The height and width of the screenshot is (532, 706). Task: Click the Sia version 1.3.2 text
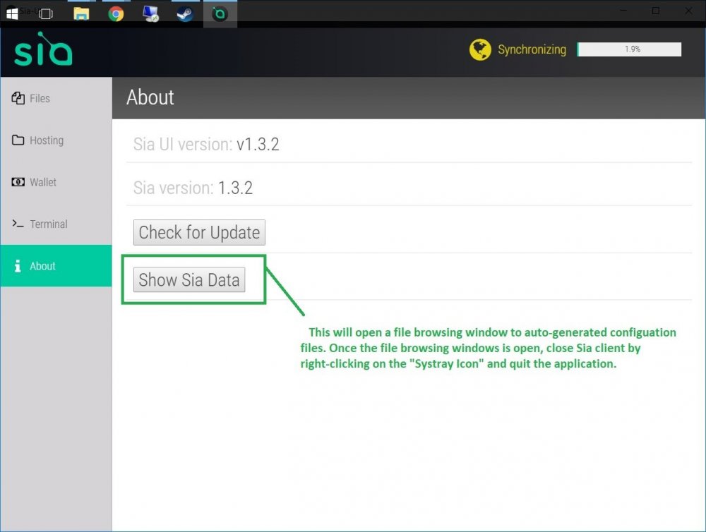pos(193,188)
